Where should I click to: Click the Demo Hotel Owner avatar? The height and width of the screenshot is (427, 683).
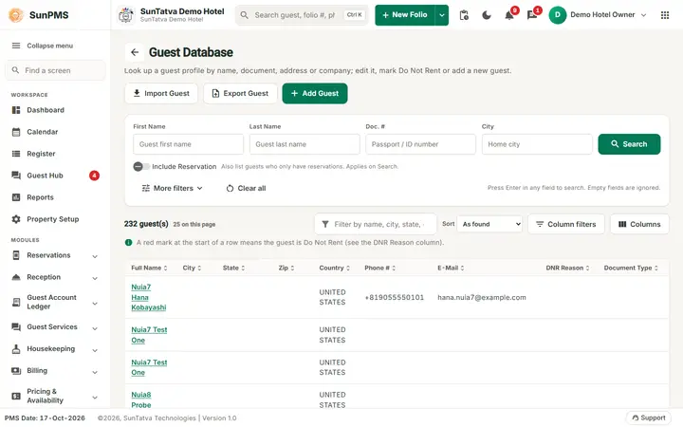coord(557,15)
